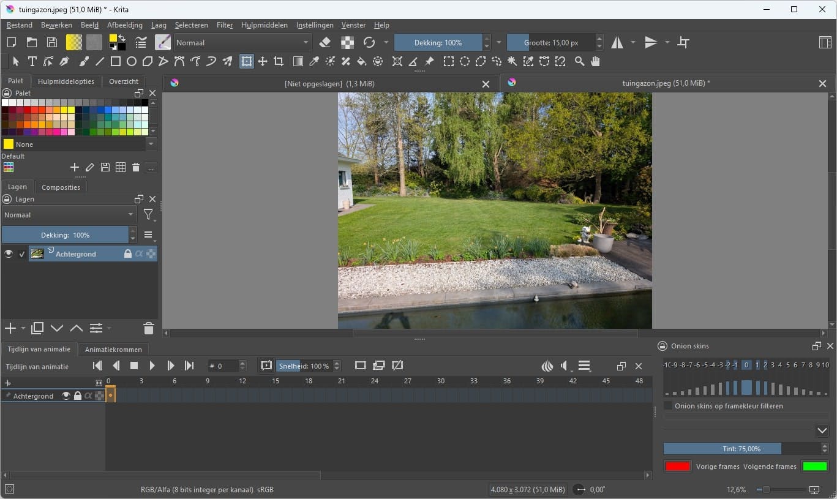
Task: Switch to the '[Niet opgeslagen]' document tab
Action: tap(329, 83)
